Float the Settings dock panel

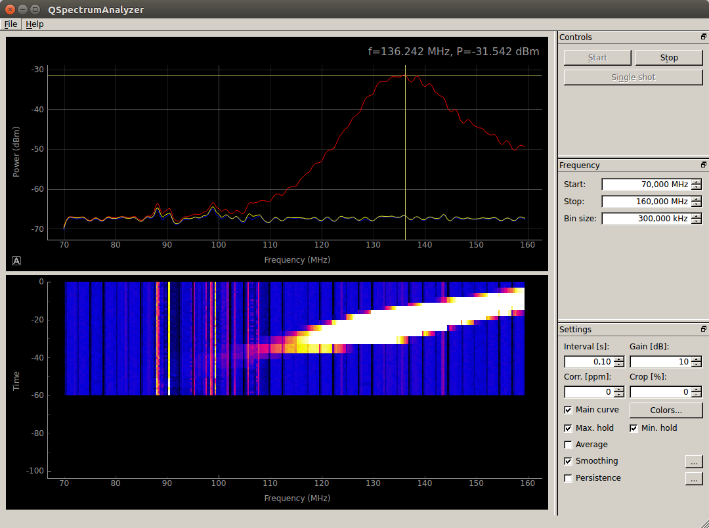703,329
